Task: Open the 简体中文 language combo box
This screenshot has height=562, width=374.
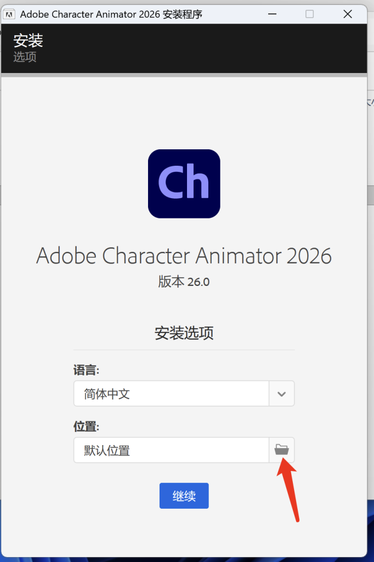Action: click(x=171, y=394)
